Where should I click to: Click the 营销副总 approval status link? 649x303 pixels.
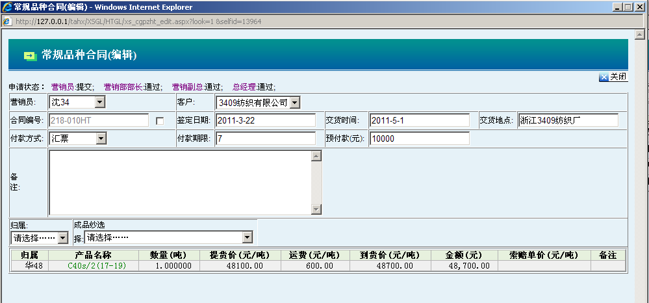(x=186, y=86)
